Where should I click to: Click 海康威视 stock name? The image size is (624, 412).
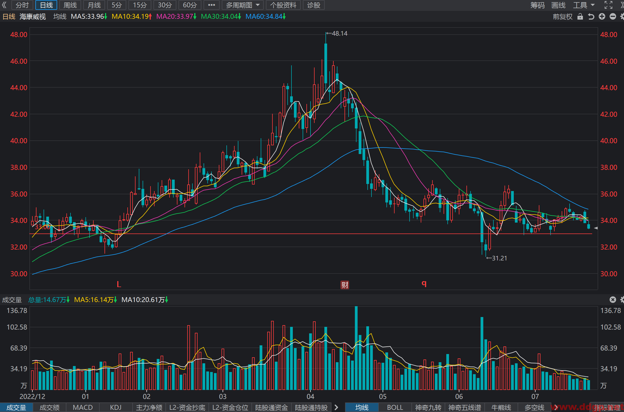pos(33,17)
